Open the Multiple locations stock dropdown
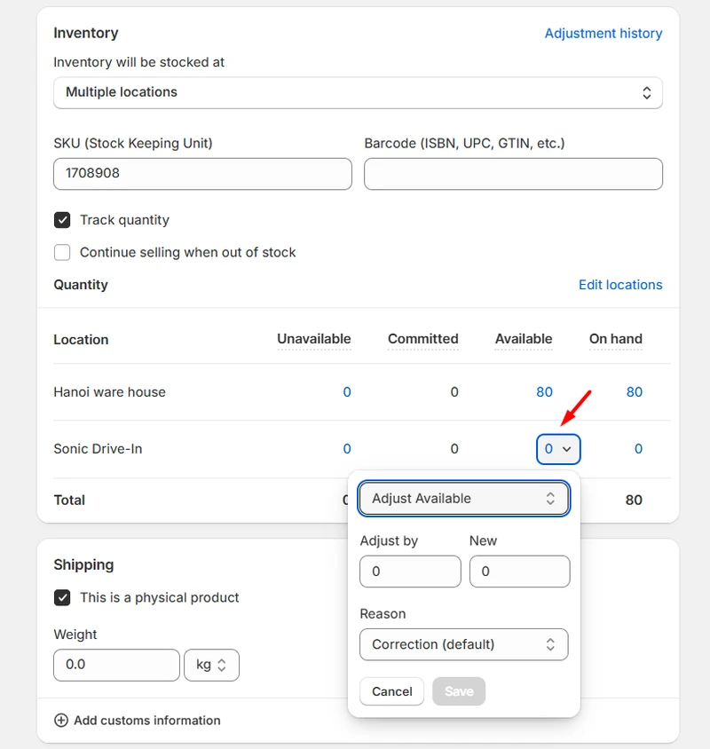Image resolution: width=710 pixels, height=749 pixels. 358,92
